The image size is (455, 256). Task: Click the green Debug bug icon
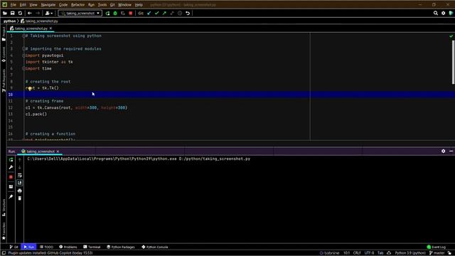click(x=115, y=13)
